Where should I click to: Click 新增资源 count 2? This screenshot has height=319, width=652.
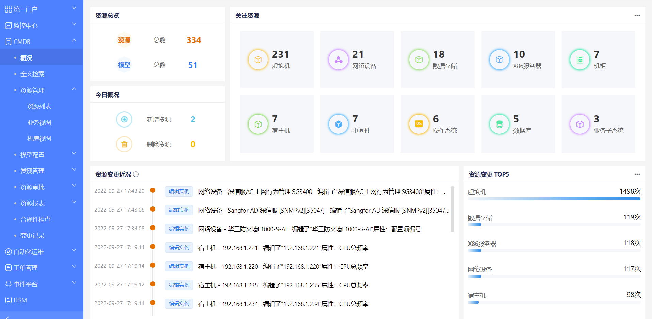click(x=193, y=119)
